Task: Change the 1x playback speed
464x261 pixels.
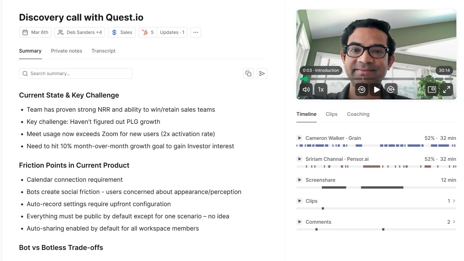Action: point(321,90)
